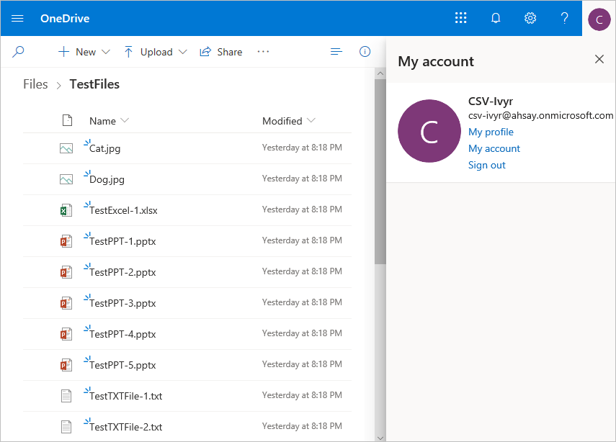This screenshot has width=616, height=442.
Task: Open the settings gear in header
Action: (530, 18)
